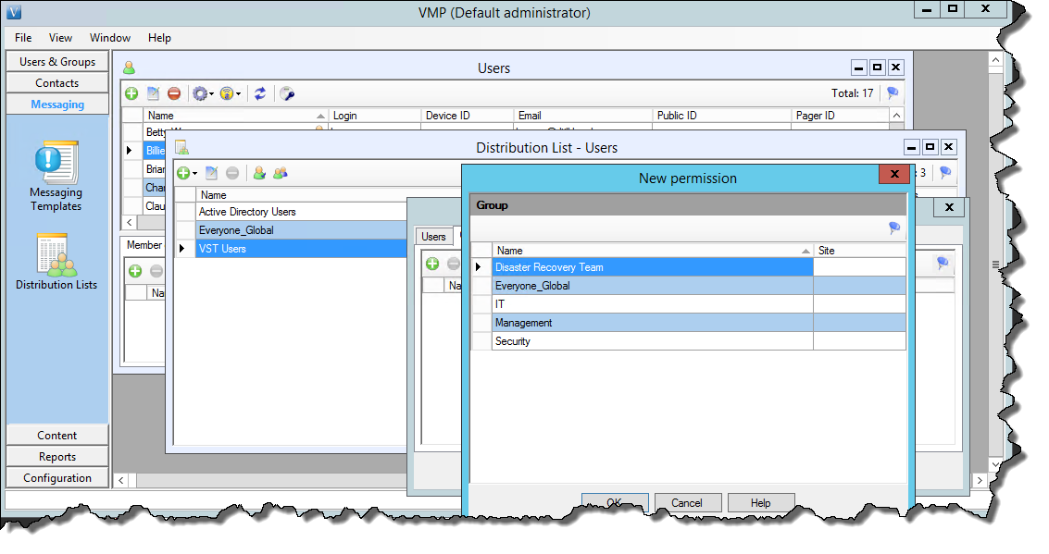
Task: Click the green add icon in Users toolbar
Action: 132,93
